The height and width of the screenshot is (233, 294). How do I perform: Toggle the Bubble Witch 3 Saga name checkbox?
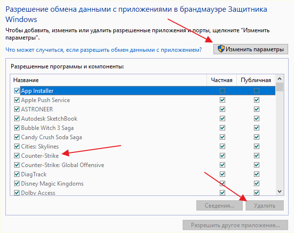click(17, 128)
